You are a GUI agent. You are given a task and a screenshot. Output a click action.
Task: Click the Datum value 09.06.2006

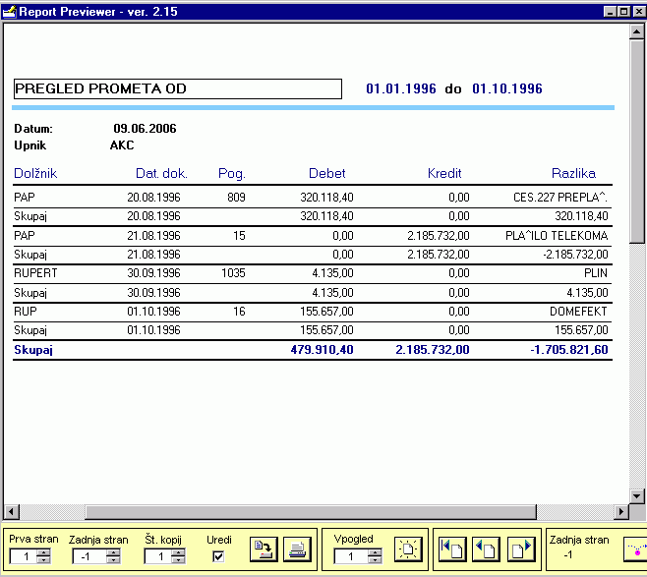pyautogui.click(x=145, y=129)
